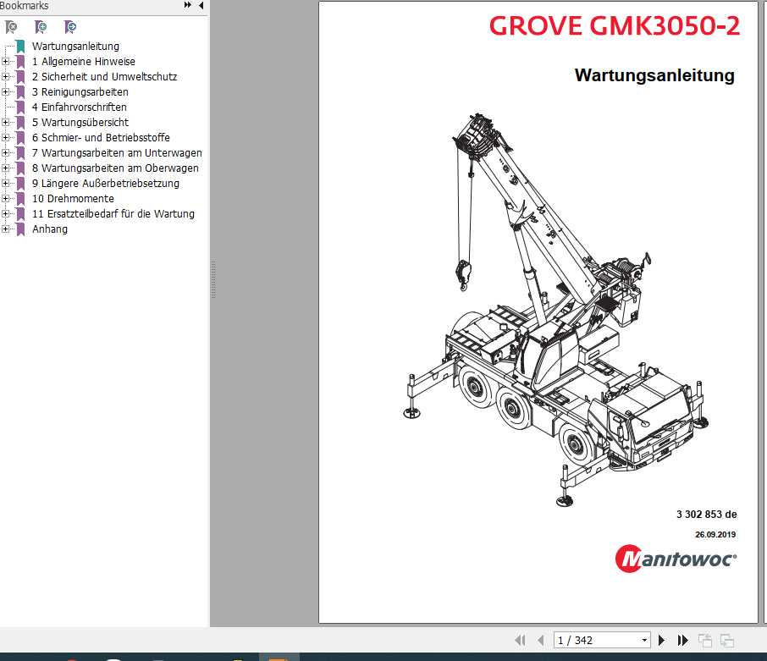The height and width of the screenshot is (661, 767).
Task: Open the page number dropdown
Action: click(x=643, y=640)
